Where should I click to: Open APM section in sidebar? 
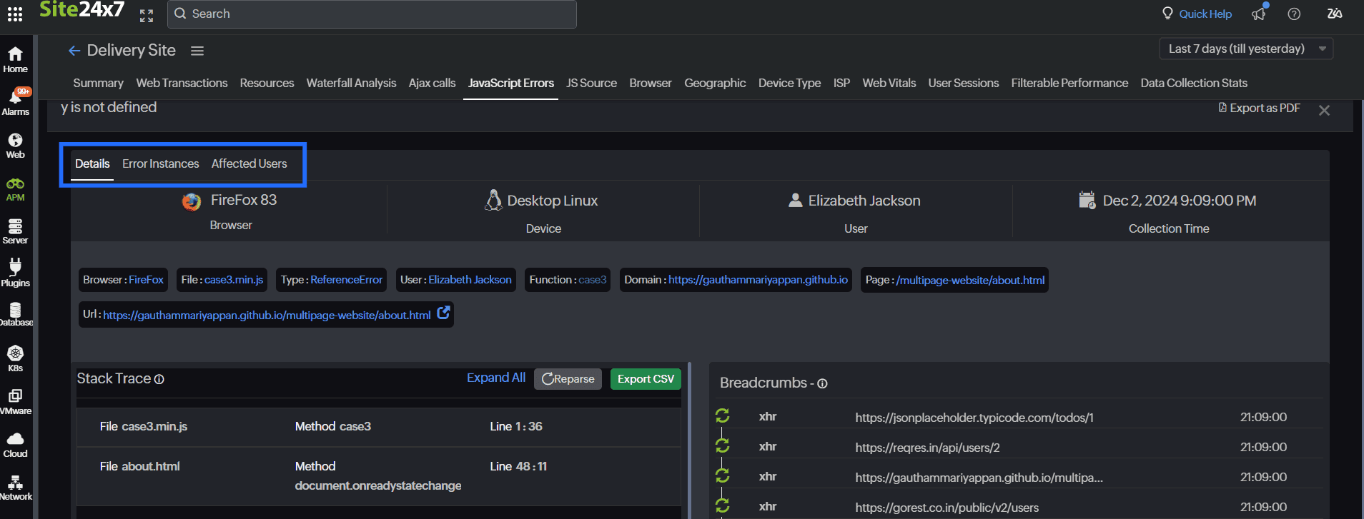tap(15, 189)
